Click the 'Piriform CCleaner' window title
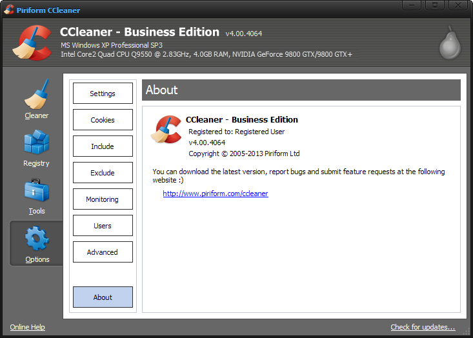The width and height of the screenshot is (473, 338). pyautogui.click(x=48, y=10)
